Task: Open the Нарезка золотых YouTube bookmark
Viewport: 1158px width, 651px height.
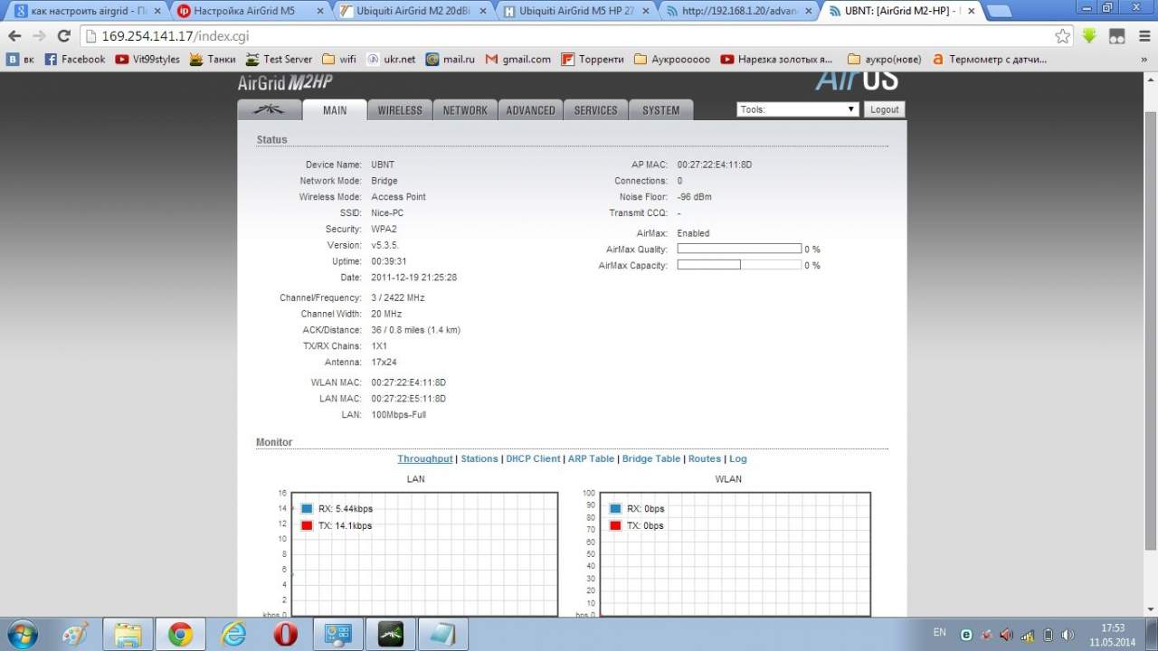Action: tap(777, 60)
